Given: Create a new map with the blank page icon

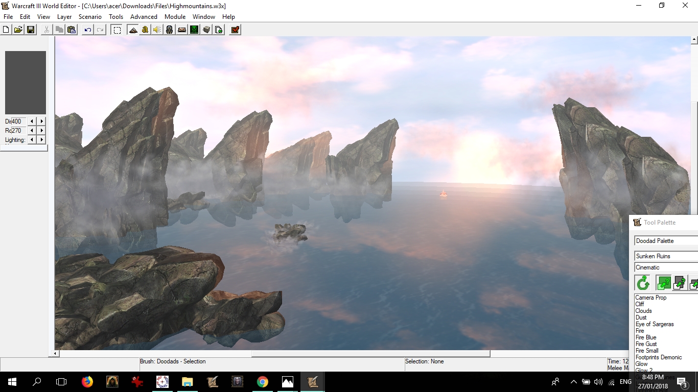Looking at the screenshot, I should [6, 30].
